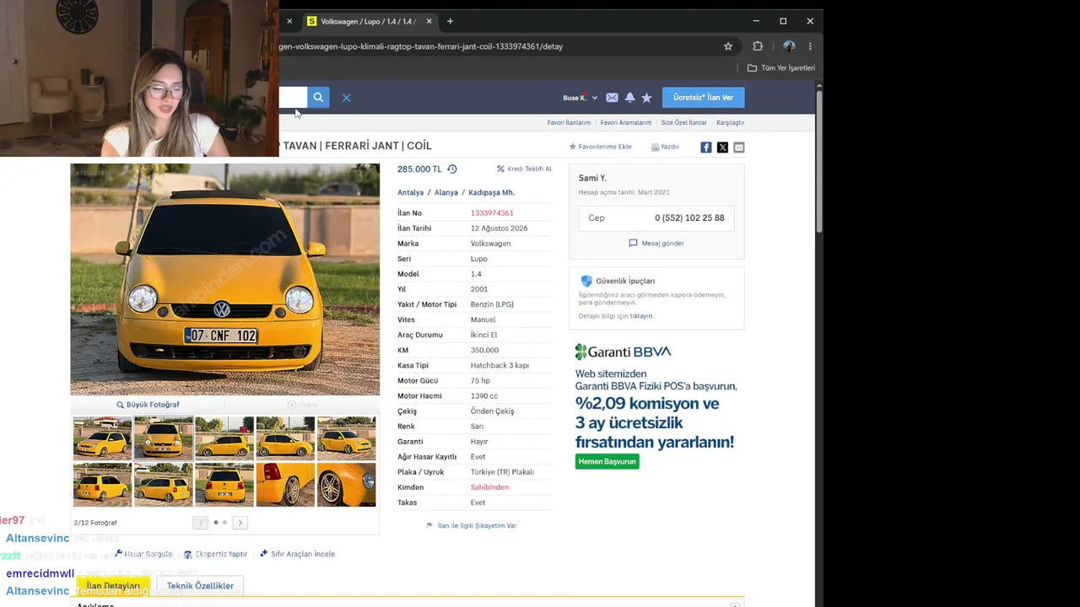The width and height of the screenshot is (1080, 607).
Task: Expand the Buse K. account dropdown
Action: (x=580, y=98)
